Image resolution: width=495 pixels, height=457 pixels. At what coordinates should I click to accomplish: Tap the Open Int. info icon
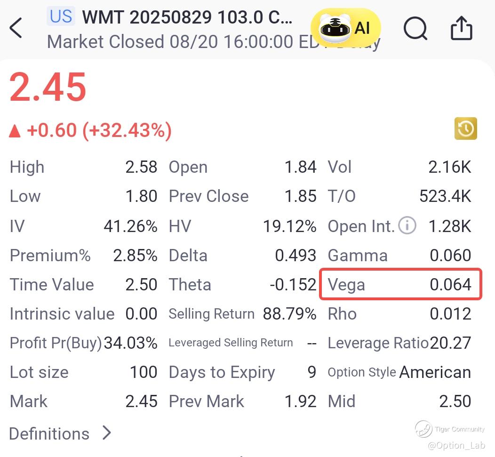pos(407,226)
